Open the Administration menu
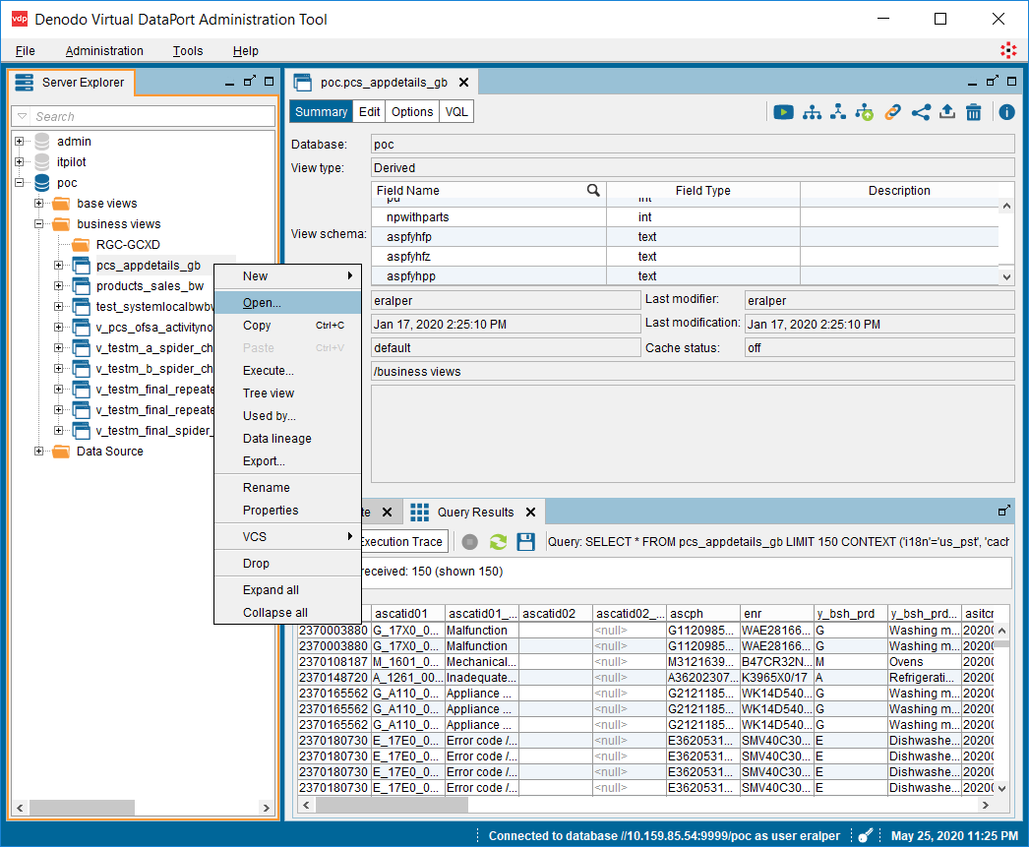Image resolution: width=1029 pixels, height=847 pixels. (x=104, y=50)
